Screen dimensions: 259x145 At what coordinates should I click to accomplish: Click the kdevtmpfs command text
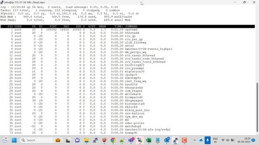pos(133,78)
